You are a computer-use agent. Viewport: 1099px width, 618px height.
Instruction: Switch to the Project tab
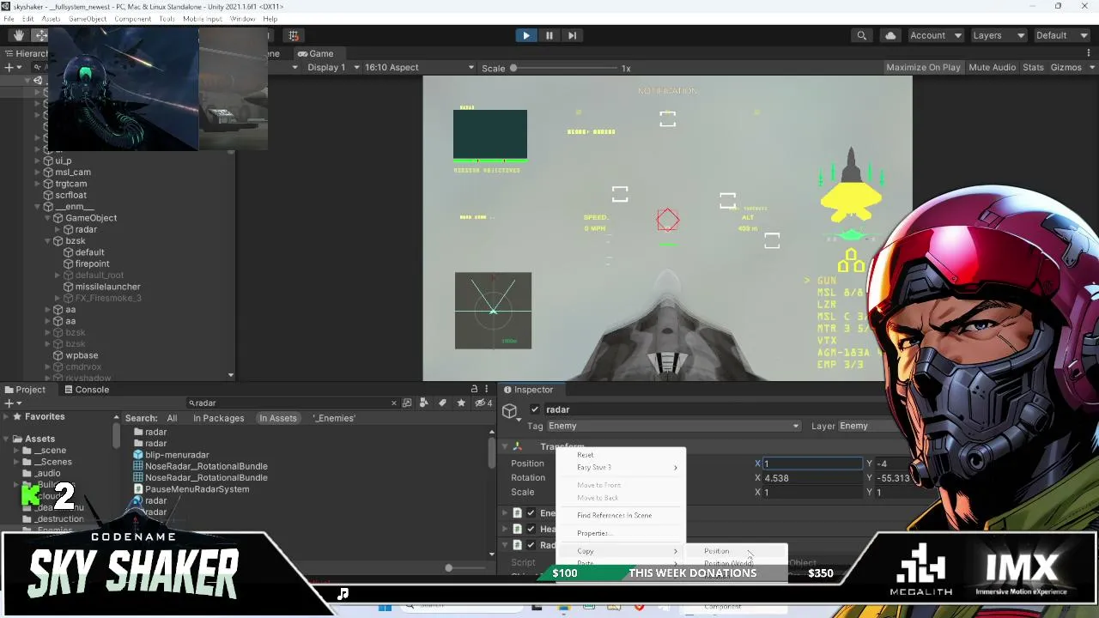pos(24,390)
